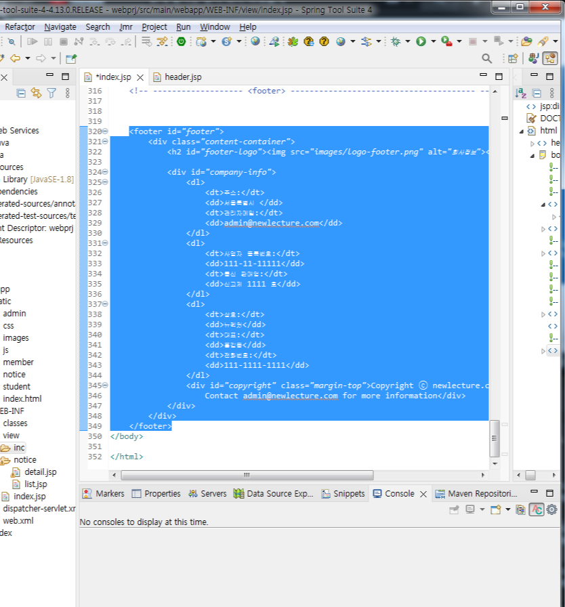Switch to the Markers tab

pyautogui.click(x=104, y=494)
